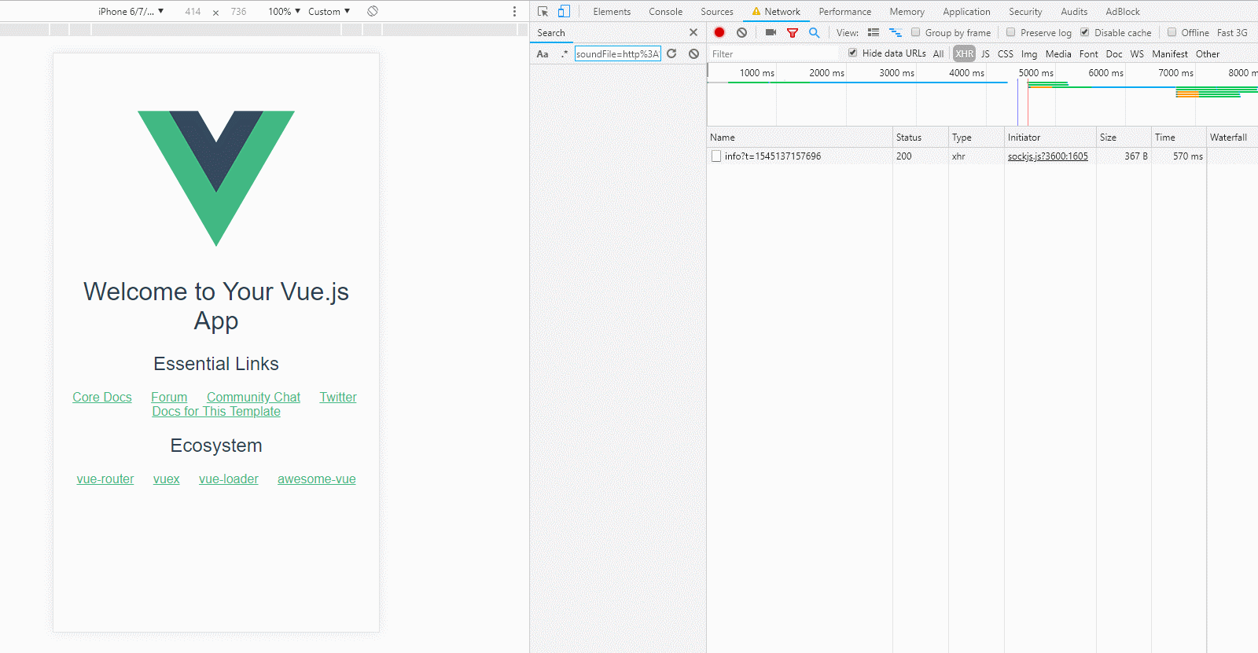Click the 5000 ms mark on timeline overview
Viewport: 1258px width, 653px height.
1035,73
